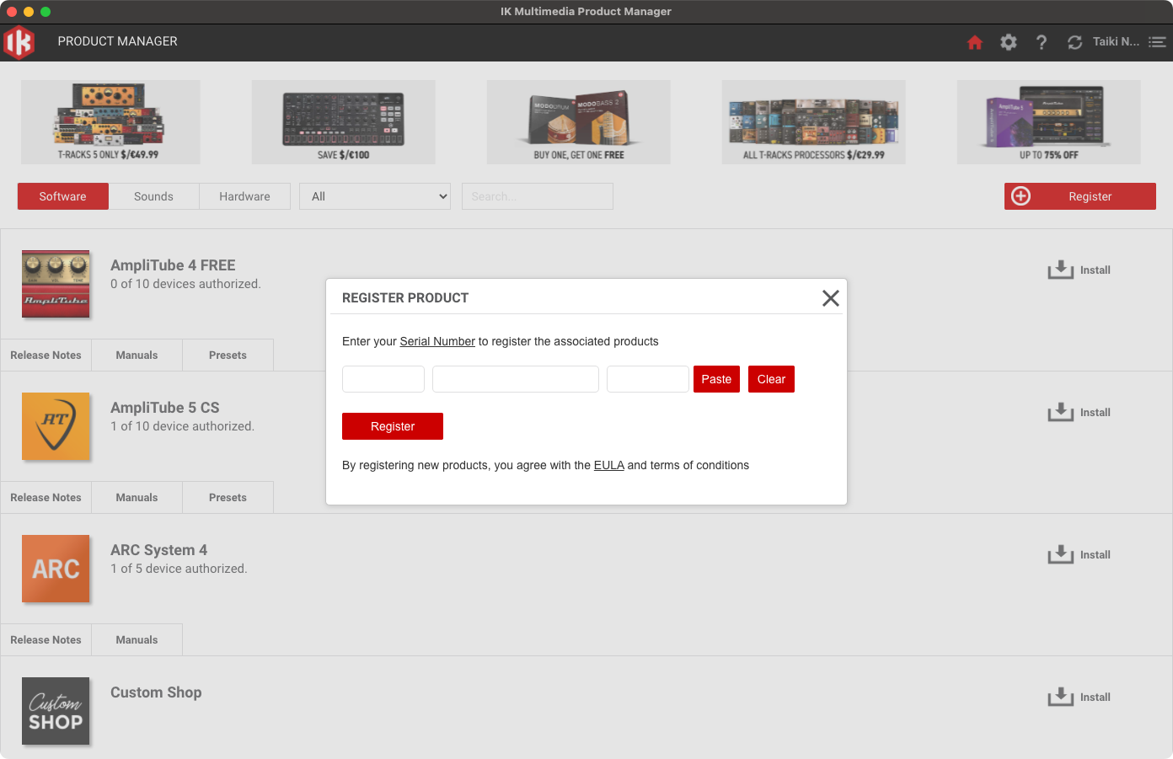Go to the Home icon
Screen dimensions: 1173x759
pos(975,42)
